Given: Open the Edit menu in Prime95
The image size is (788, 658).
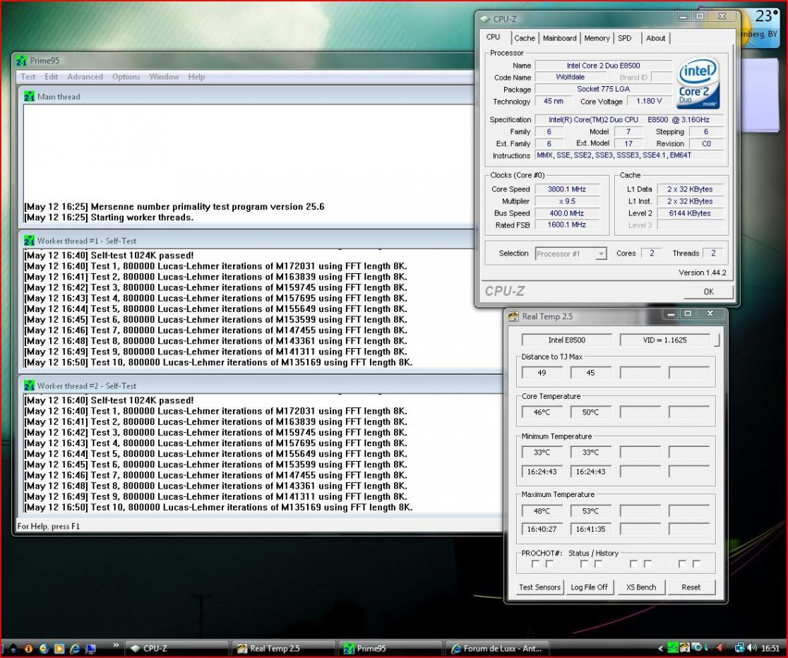Looking at the screenshot, I should (x=52, y=77).
